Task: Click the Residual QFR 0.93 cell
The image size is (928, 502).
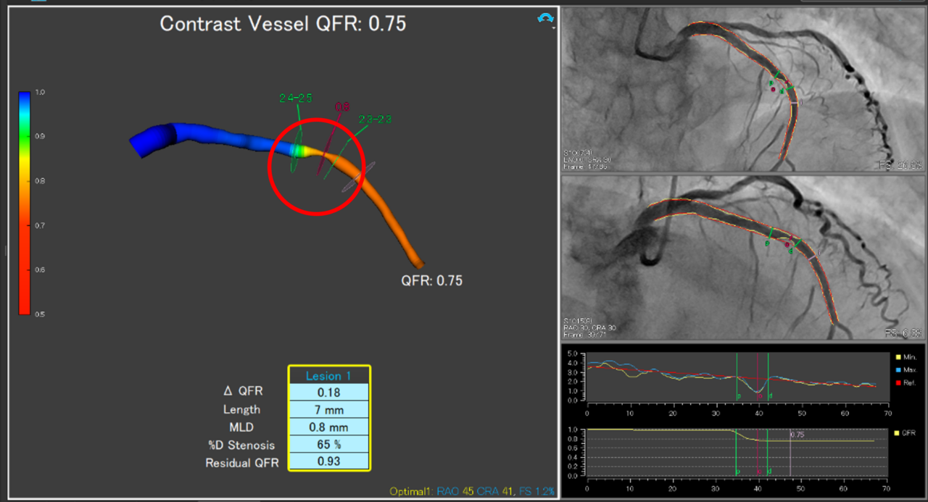Action: (x=328, y=462)
